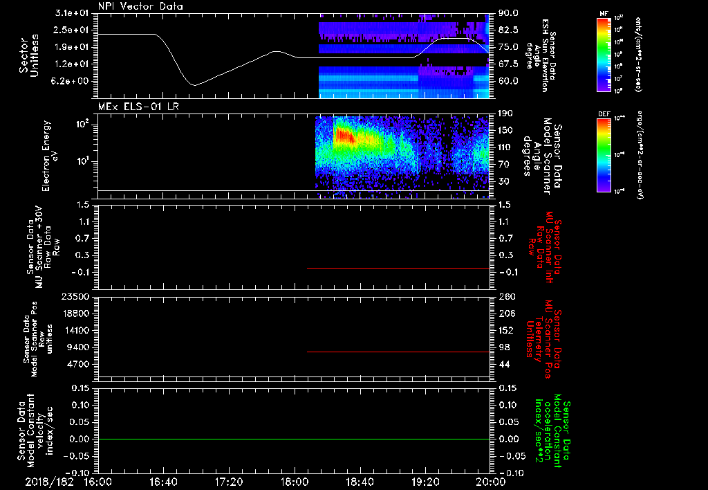Image resolution: width=708 pixels, height=490 pixels.
Task: Click the "Model Constant velocity" axis label
Action: click(x=35, y=429)
